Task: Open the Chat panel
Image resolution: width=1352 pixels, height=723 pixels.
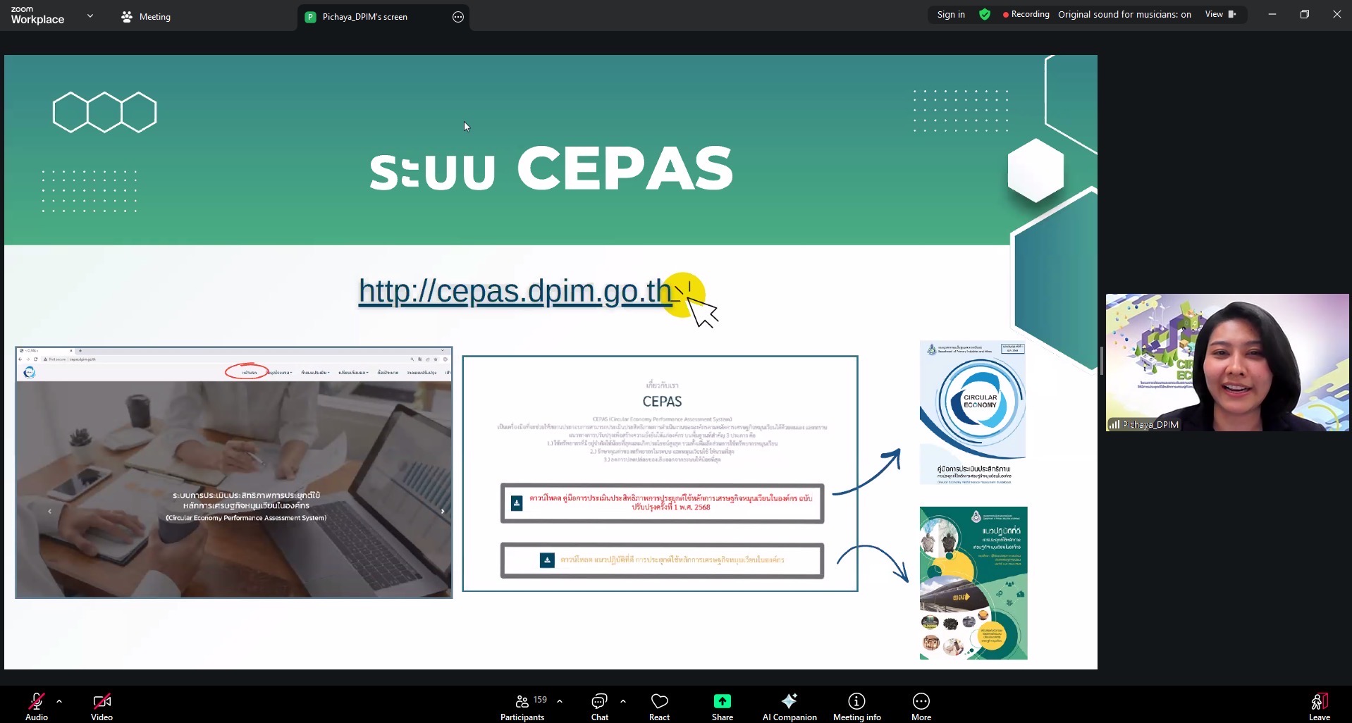Action: 599,707
